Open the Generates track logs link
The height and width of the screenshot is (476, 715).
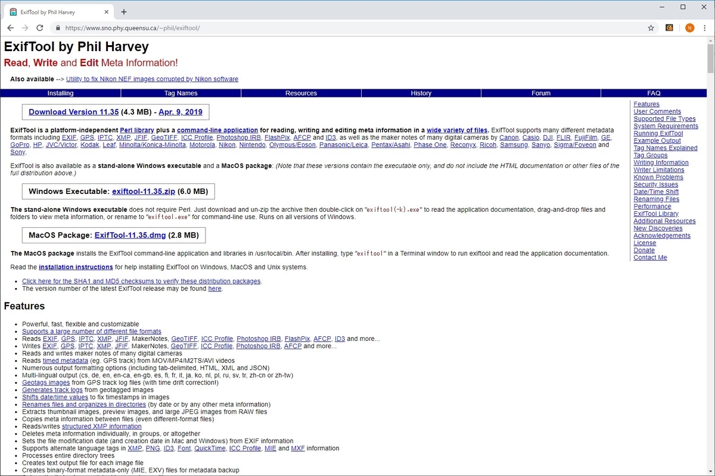(x=52, y=390)
